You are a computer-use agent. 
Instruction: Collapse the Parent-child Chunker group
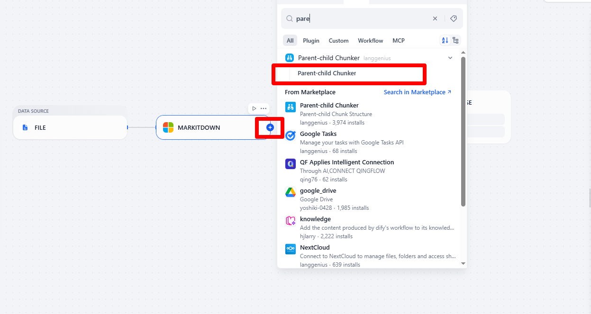[x=450, y=58]
